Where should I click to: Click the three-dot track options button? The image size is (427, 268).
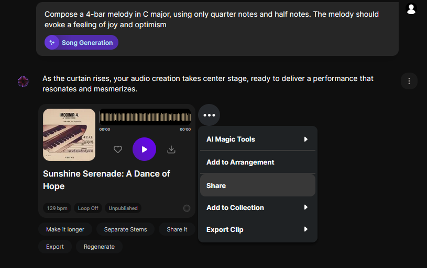point(209,115)
